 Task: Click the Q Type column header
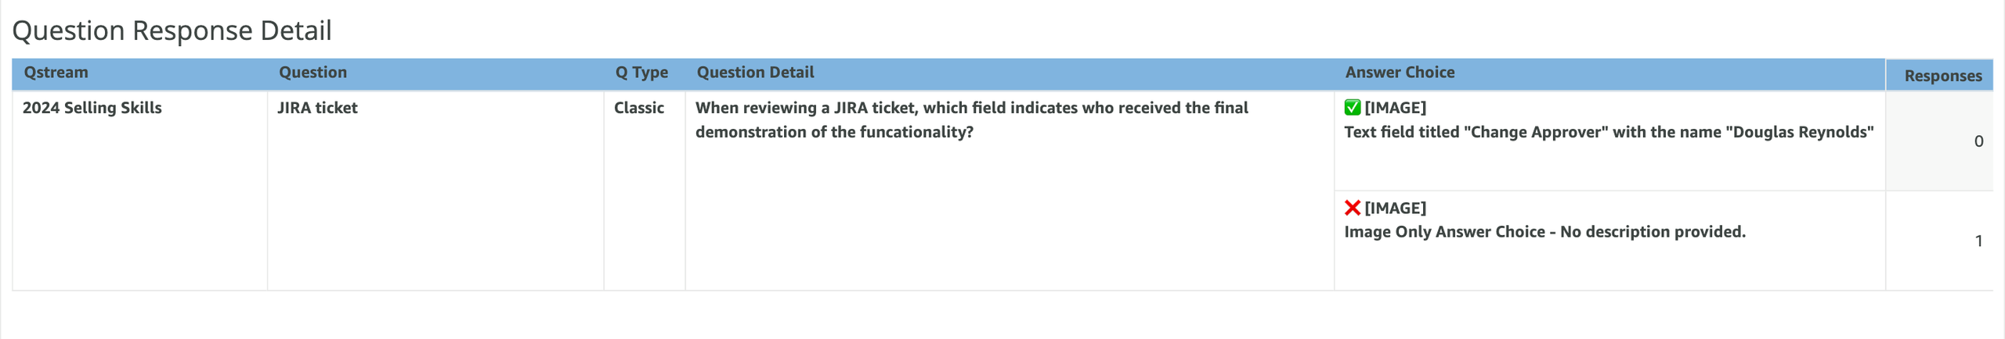point(641,73)
